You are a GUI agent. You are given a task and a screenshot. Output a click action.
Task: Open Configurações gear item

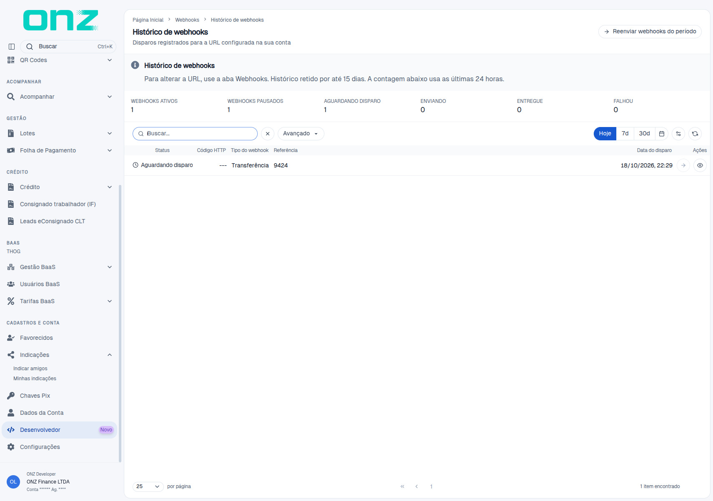tap(59, 447)
